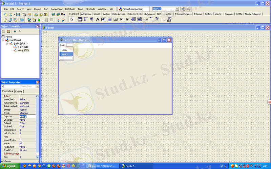The width and height of the screenshot is (271, 169).
Task: Switch to the Win32 palette tab
Action: click(97, 14)
